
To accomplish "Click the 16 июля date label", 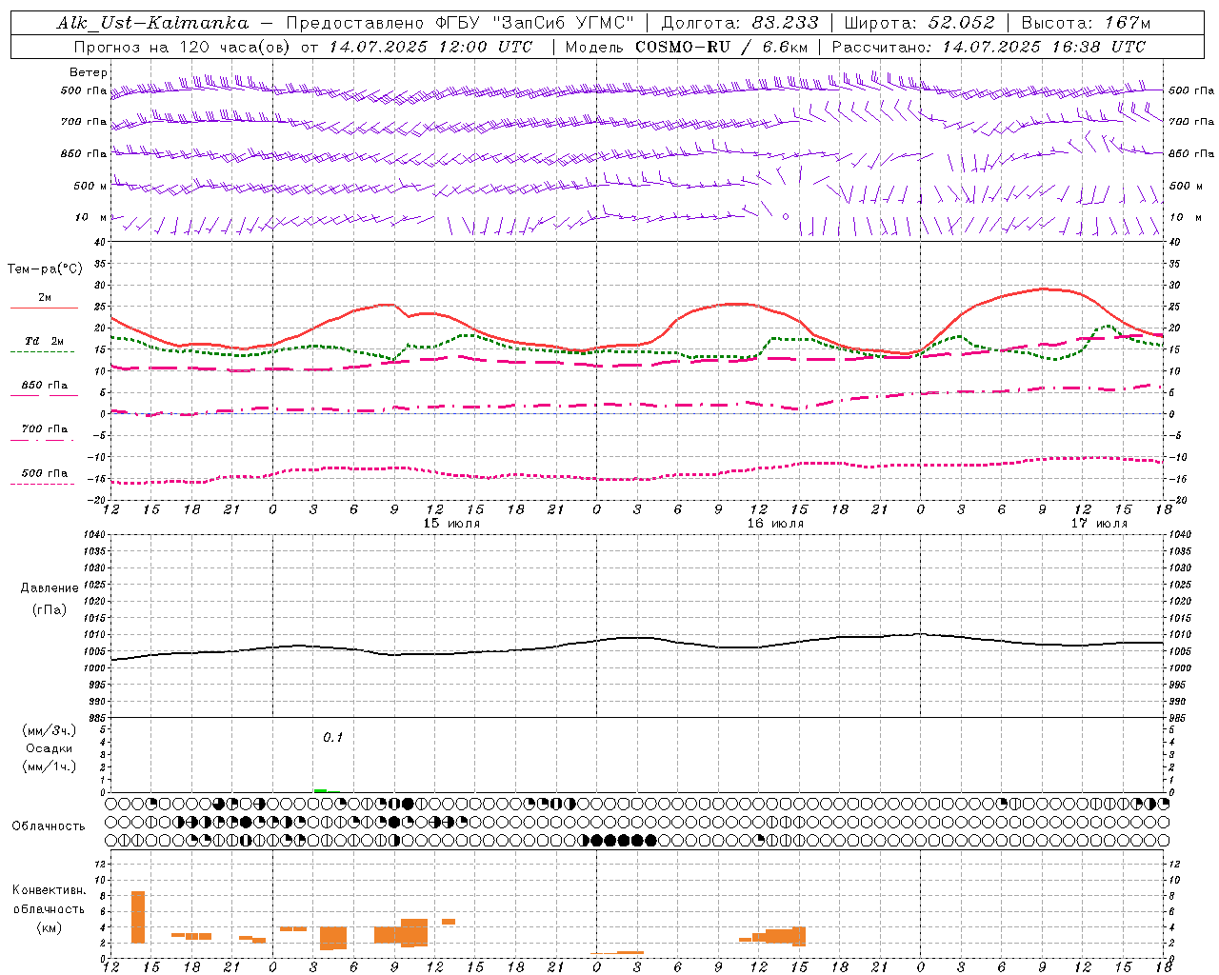I will [x=775, y=524].
